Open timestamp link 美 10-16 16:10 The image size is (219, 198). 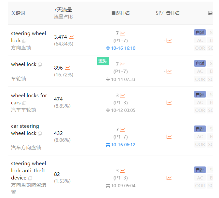point(120,48)
